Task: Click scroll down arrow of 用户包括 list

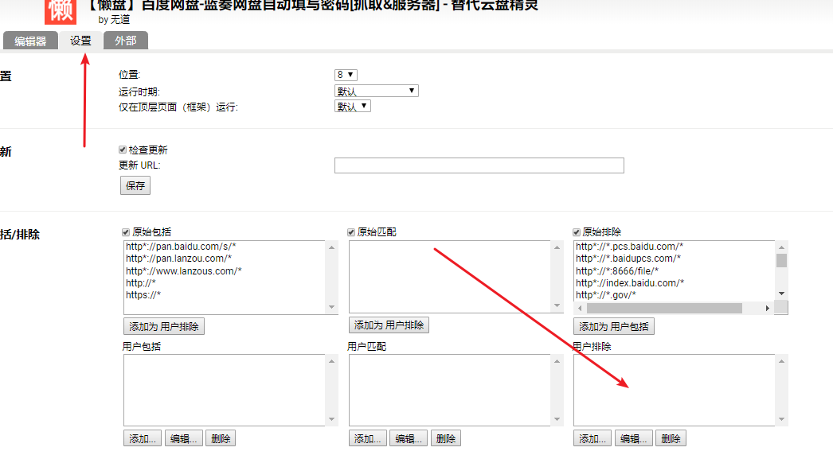Action: click(331, 419)
